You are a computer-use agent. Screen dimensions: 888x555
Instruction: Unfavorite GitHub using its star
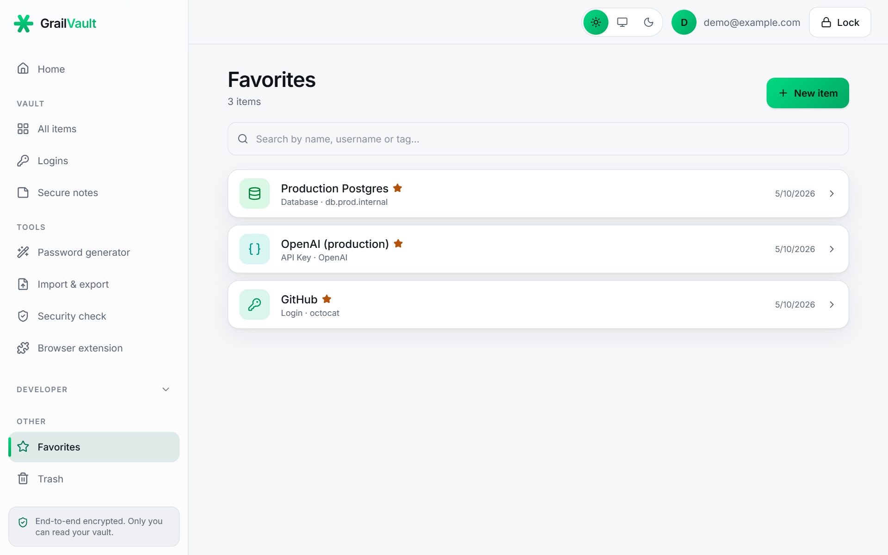point(327,299)
